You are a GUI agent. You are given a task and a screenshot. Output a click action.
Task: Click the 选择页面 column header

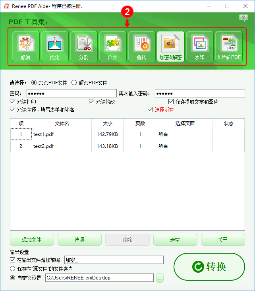coord(185,123)
